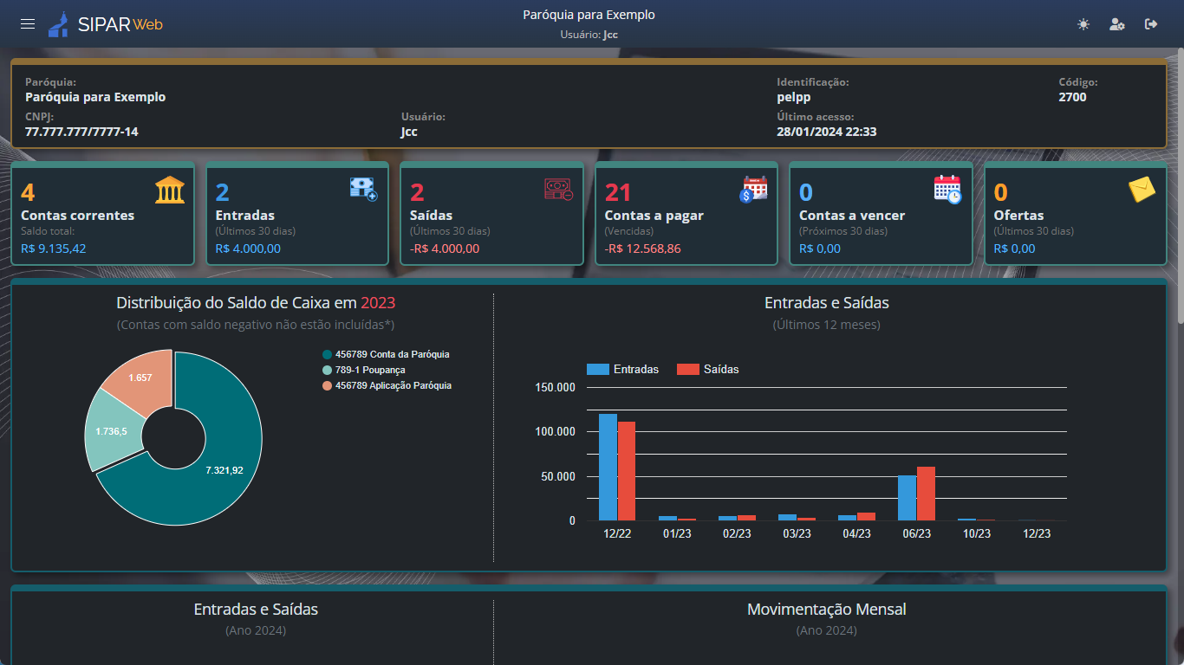Click the Ofertas envelope icon

point(1142,190)
